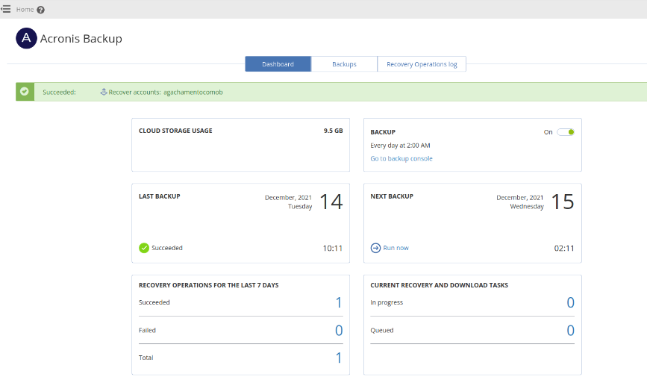Click the Failed recovery operations count
Screen dimensions: 647x380
pos(339,330)
